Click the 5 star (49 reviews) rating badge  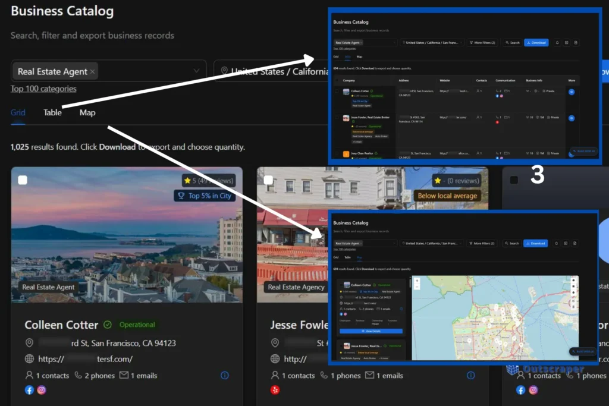[209, 181]
